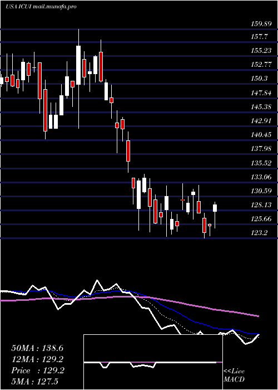Click the 137.98 price label
Viewport: 278px width, 390px height.
coord(262,149)
